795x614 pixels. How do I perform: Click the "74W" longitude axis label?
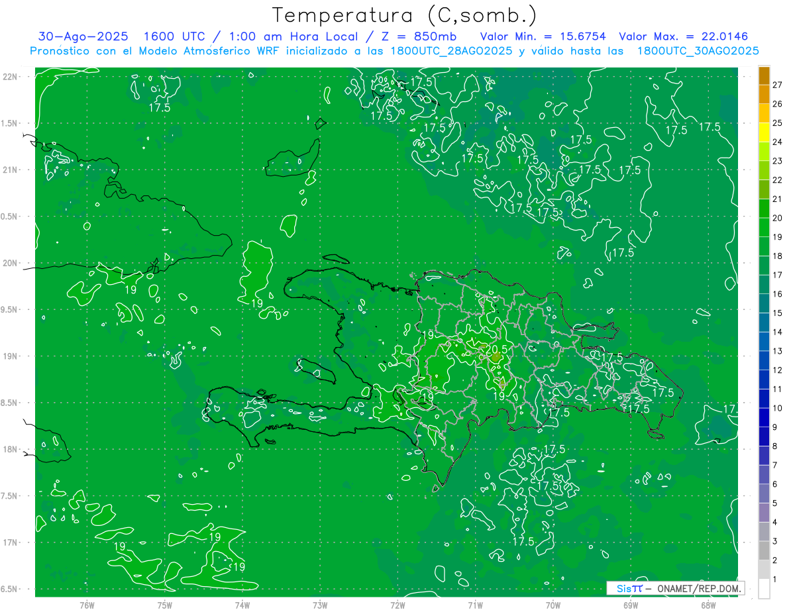(x=242, y=605)
